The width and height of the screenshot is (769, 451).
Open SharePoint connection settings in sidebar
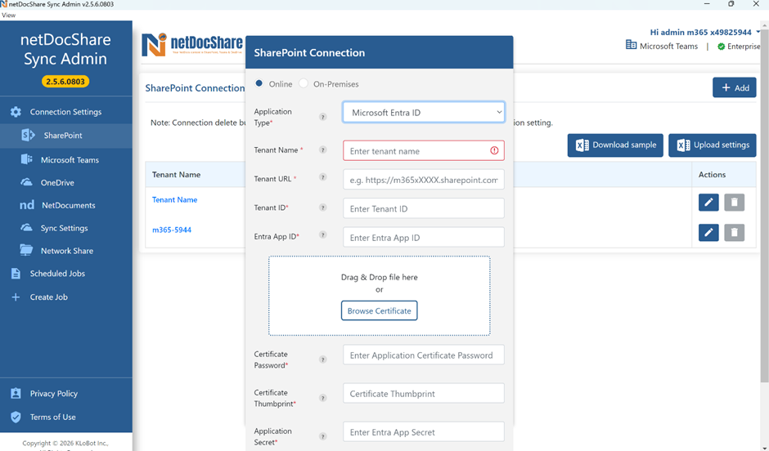(63, 136)
